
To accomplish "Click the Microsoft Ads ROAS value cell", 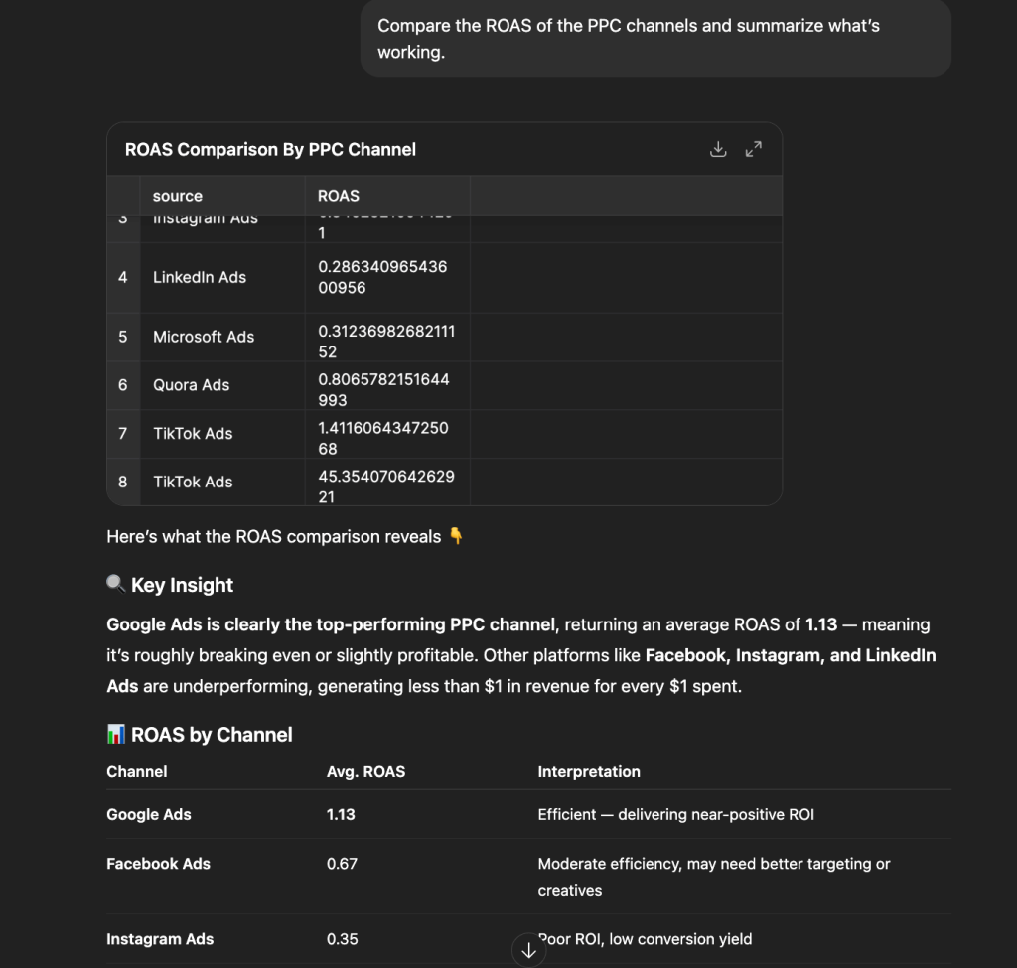I will pos(383,337).
